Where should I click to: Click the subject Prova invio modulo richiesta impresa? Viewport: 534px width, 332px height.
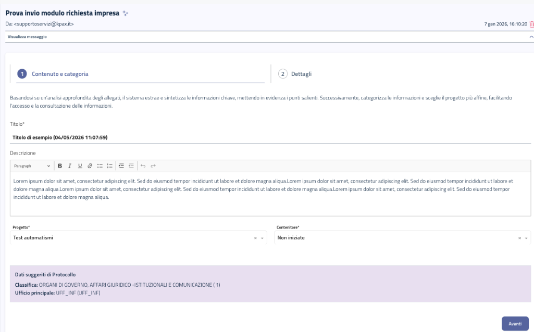(x=63, y=13)
